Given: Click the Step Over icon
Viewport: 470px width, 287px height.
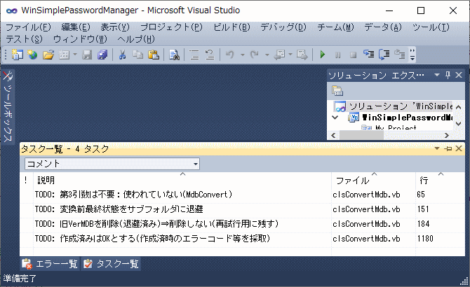Looking at the screenshot, I should pos(384,55).
